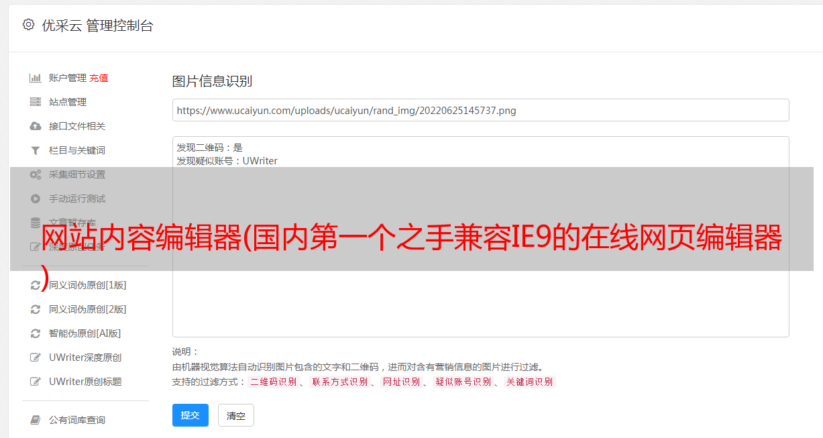This screenshot has height=438, width=823.
Task: Click the gears icon for 采集细节设置
Action: (x=36, y=174)
